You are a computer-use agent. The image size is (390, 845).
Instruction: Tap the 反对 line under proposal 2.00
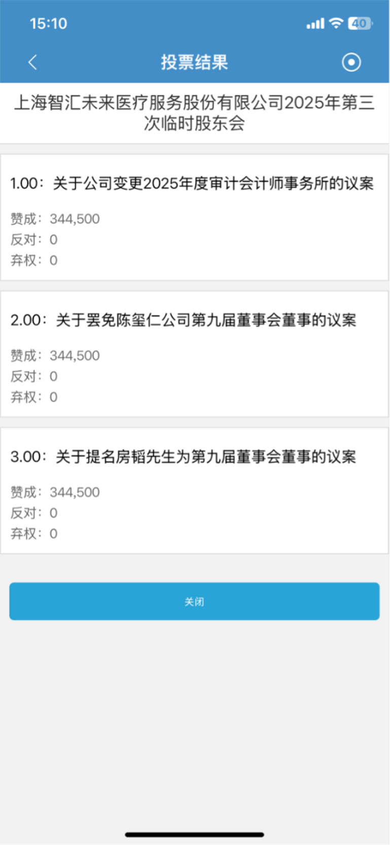(34, 376)
